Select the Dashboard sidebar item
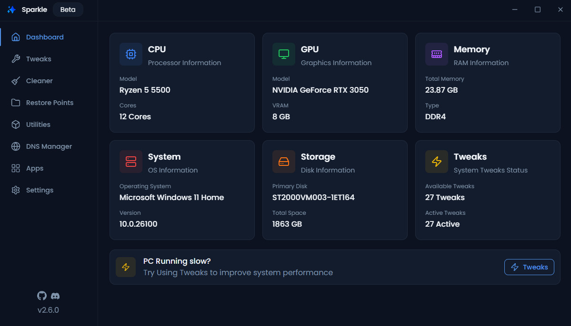This screenshot has width=571, height=326. pos(44,37)
